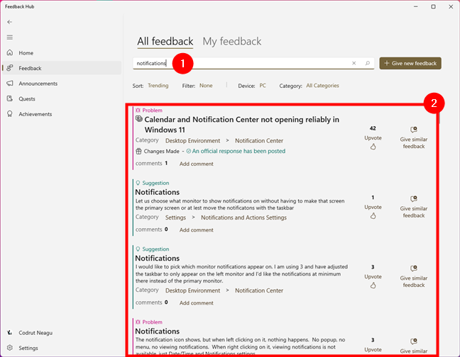This screenshot has height=357, width=460.
Task: Open Calendar and Notification Center feedback title
Action: click(242, 125)
